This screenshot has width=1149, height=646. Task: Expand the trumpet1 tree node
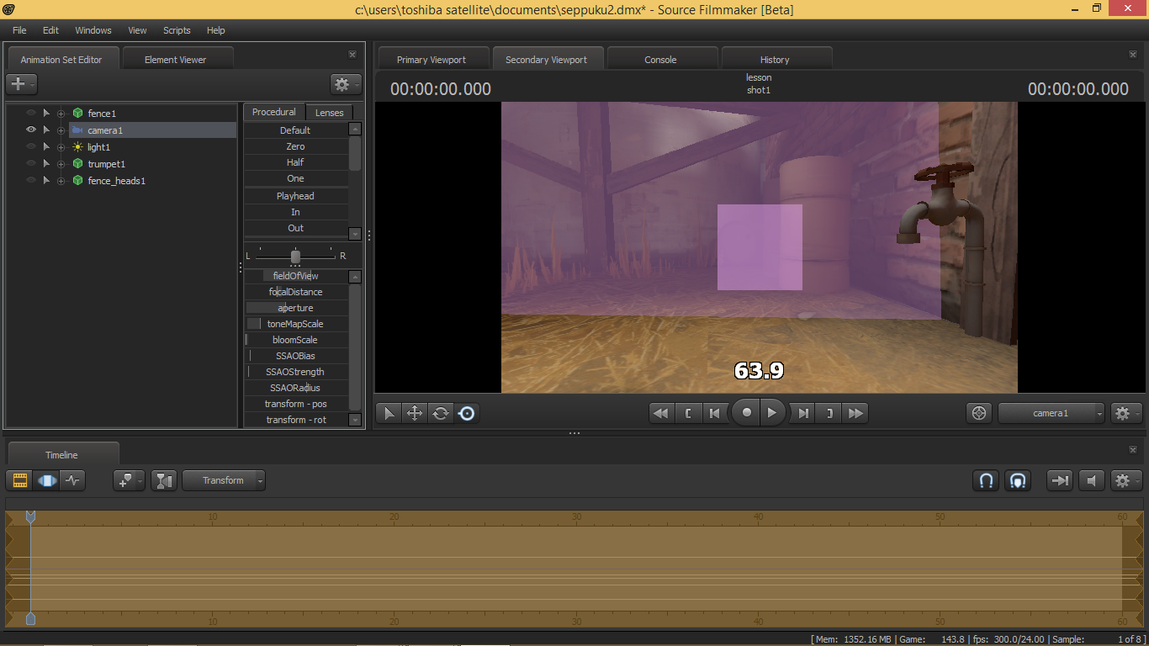61,164
